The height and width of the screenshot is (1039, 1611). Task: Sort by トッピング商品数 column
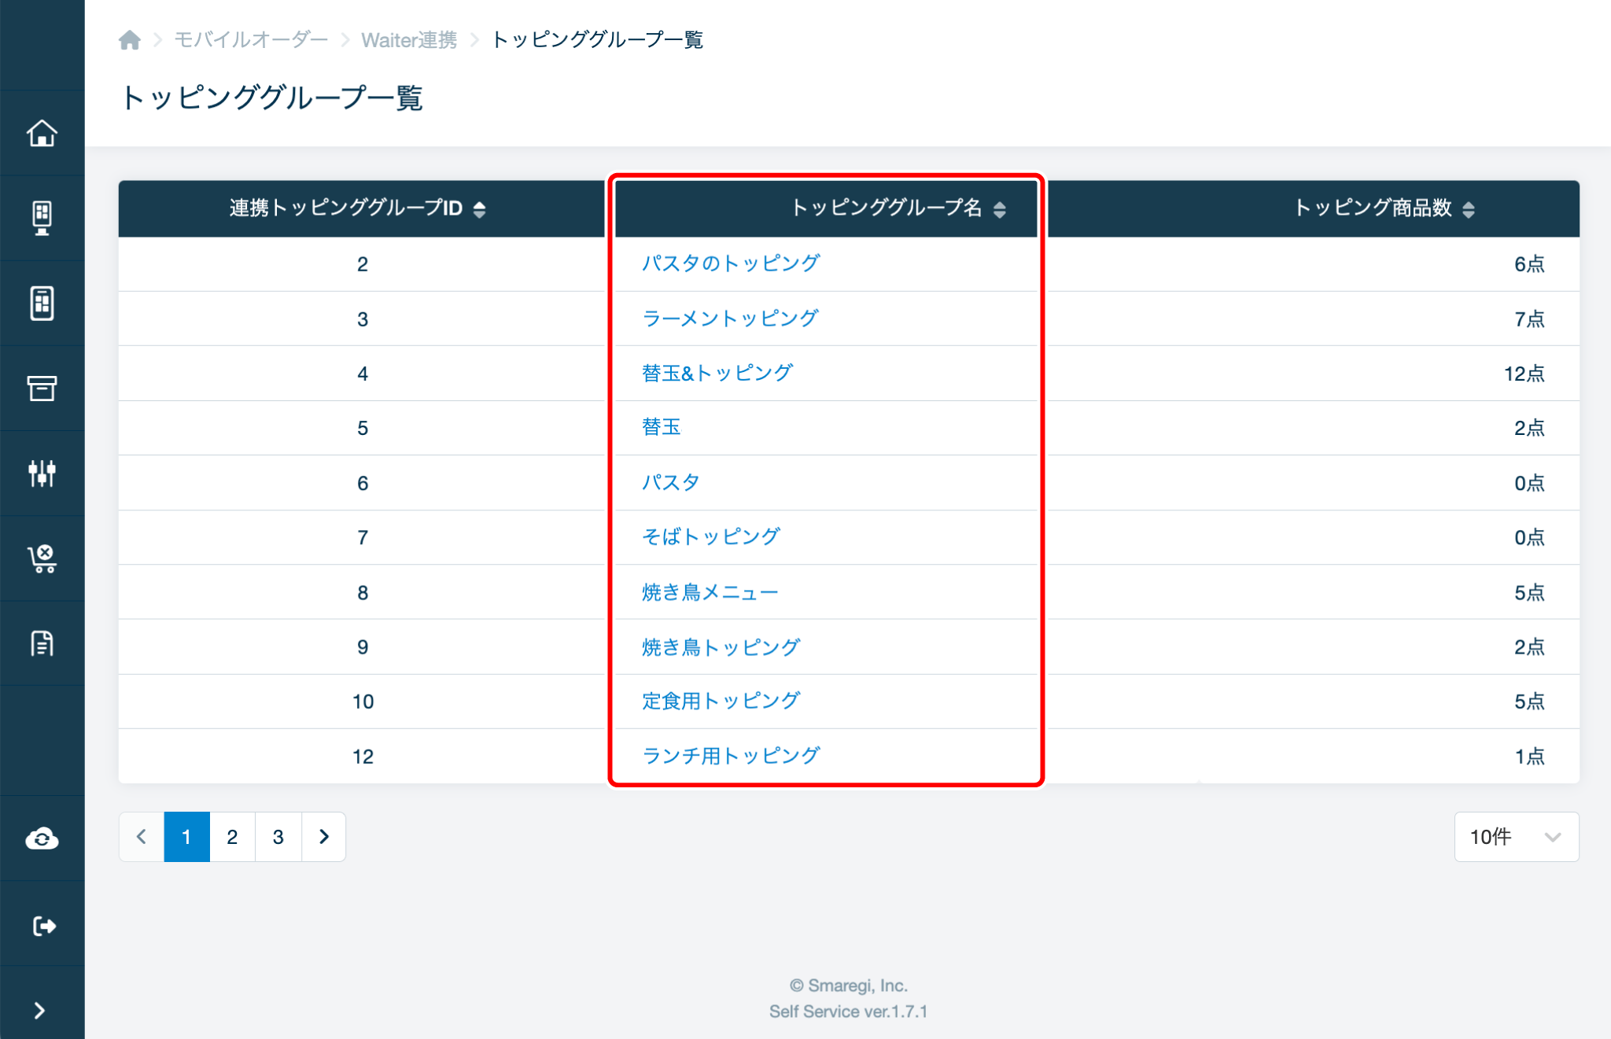[x=1468, y=208]
